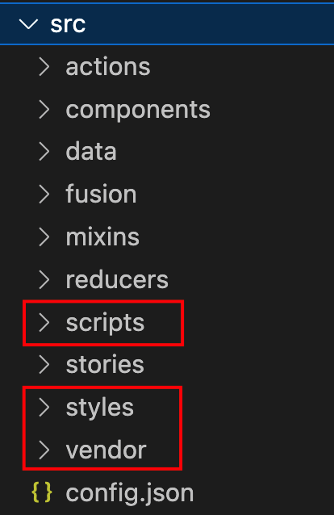Select the actions folder name
This screenshot has height=515, width=334.
(108, 67)
